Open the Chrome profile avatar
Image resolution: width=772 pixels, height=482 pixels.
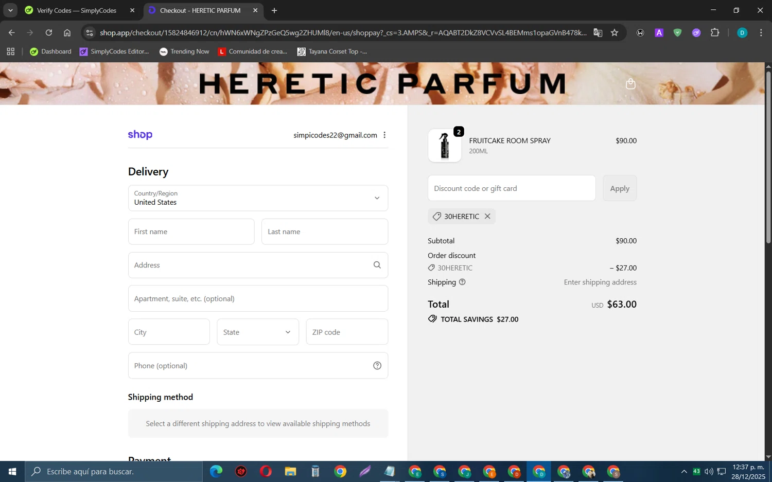coord(742,32)
